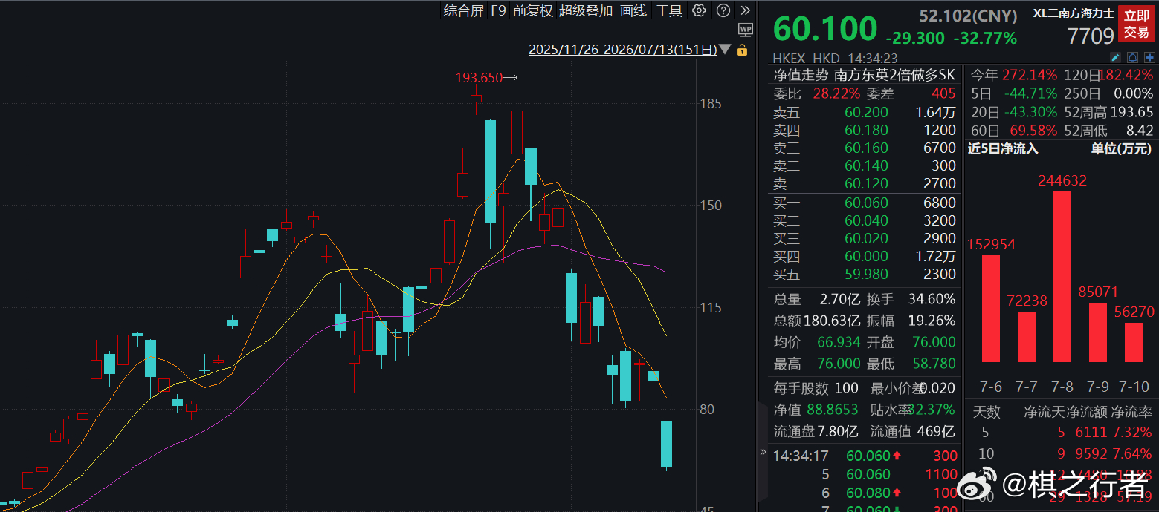Open the chart settings gear icon
The image size is (1159, 512).
coord(699,10)
